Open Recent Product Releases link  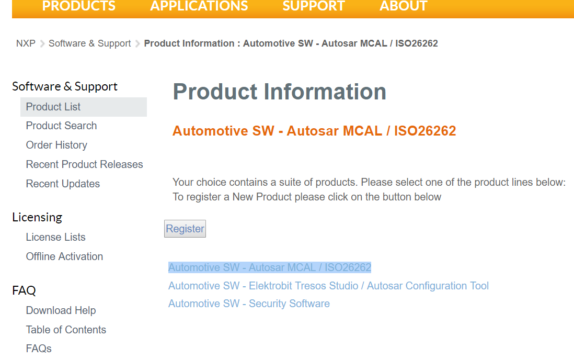pyautogui.click(x=85, y=164)
